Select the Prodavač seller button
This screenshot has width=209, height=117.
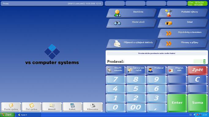pos(157,70)
